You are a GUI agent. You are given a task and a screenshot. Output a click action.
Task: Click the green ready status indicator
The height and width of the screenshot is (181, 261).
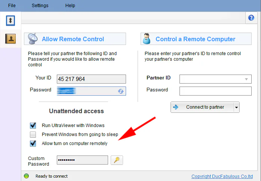26,176
